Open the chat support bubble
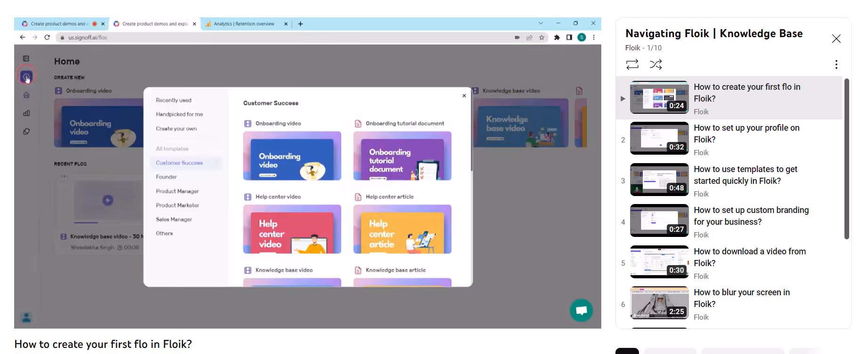 (582, 310)
